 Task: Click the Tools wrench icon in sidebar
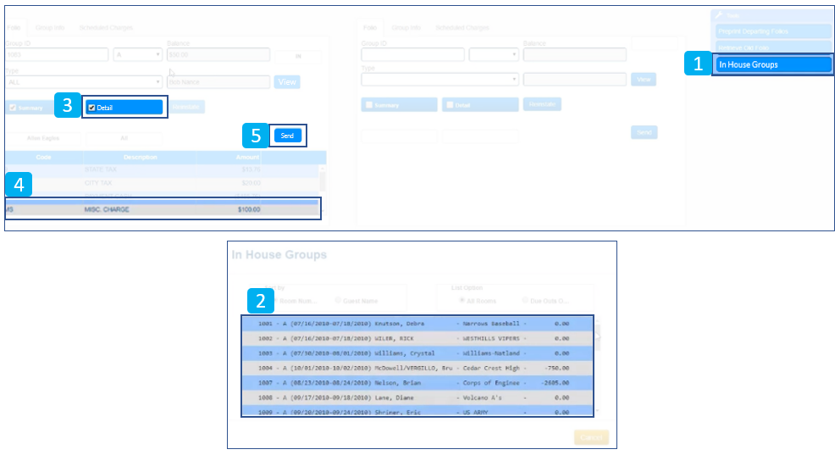719,15
